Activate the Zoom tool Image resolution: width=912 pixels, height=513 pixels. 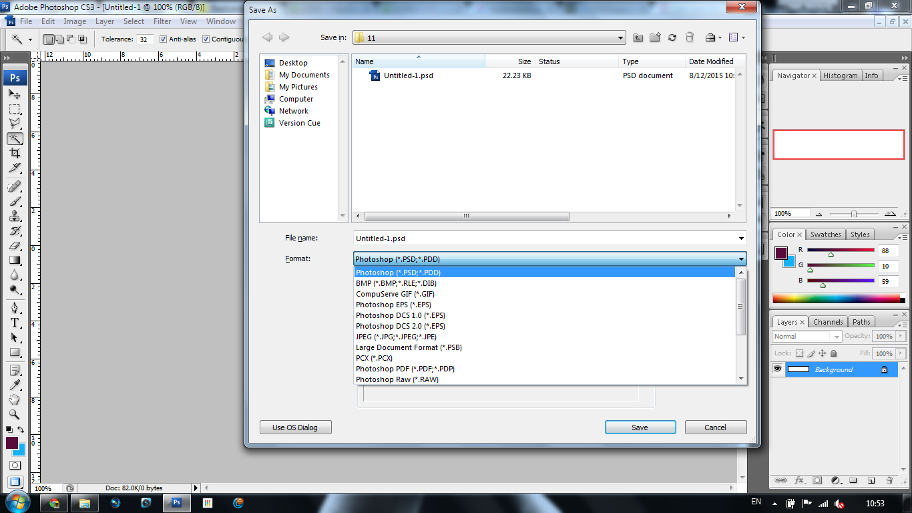tap(15, 415)
